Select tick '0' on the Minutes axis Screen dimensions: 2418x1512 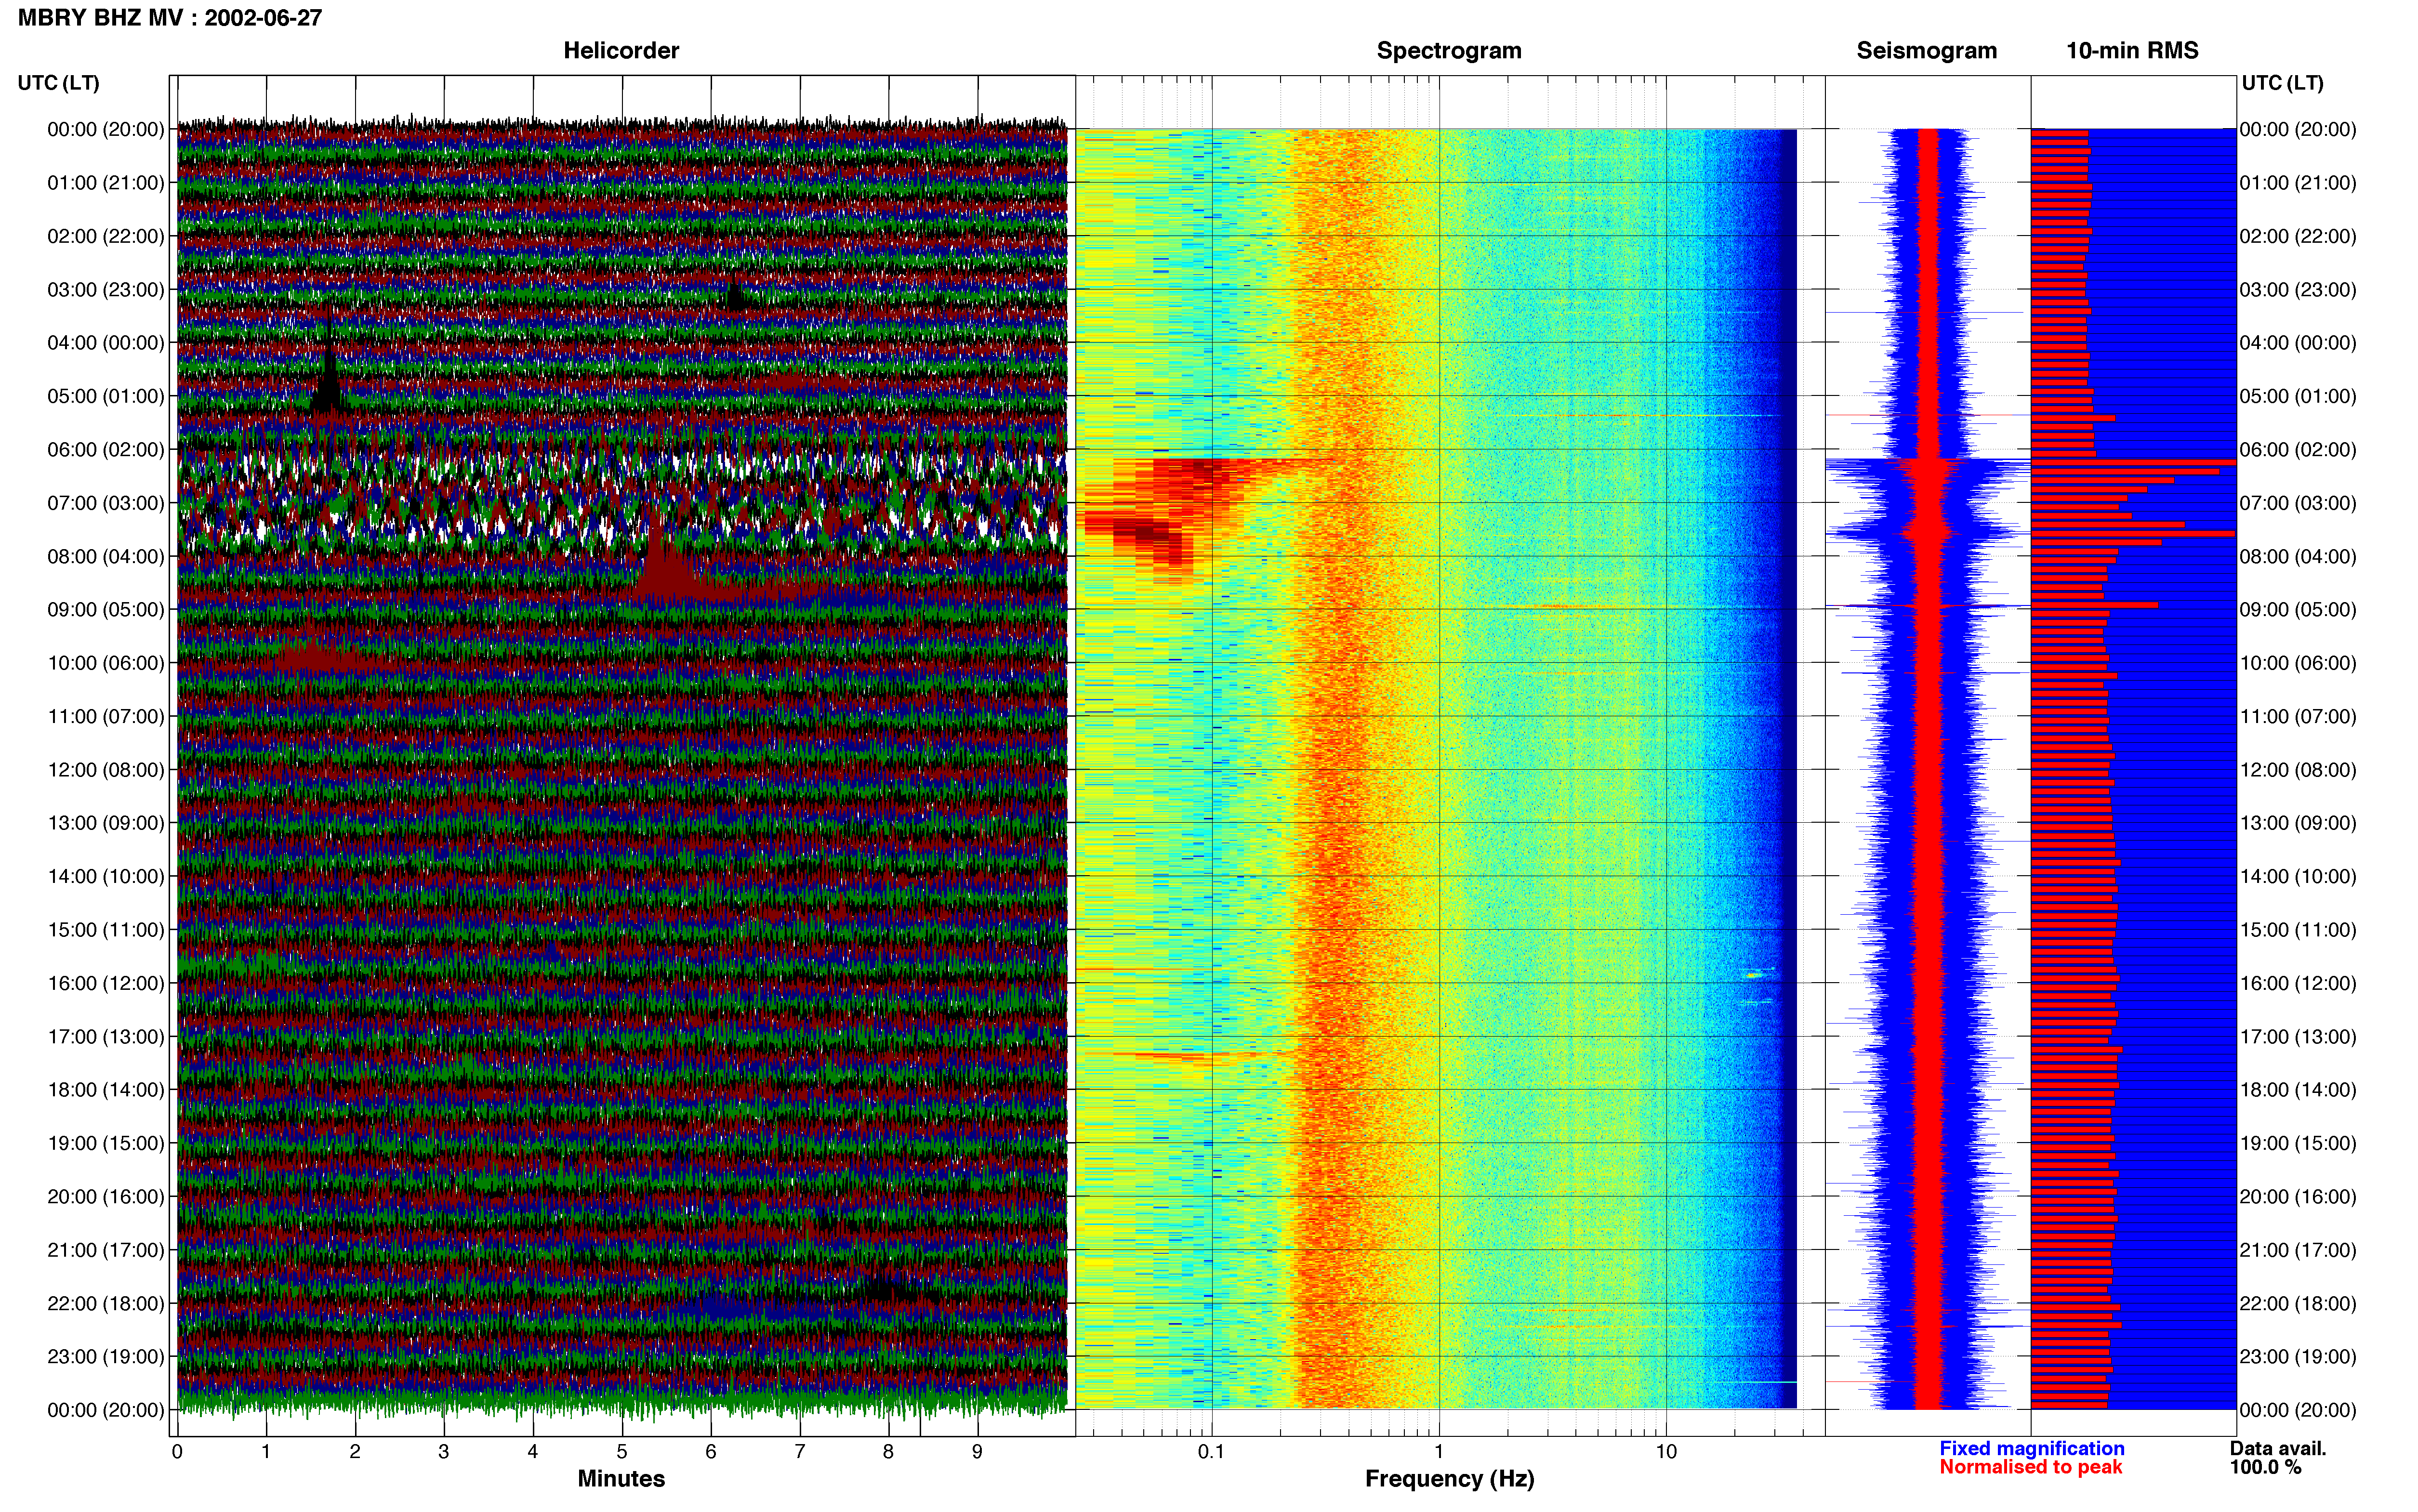coord(177,1452)
